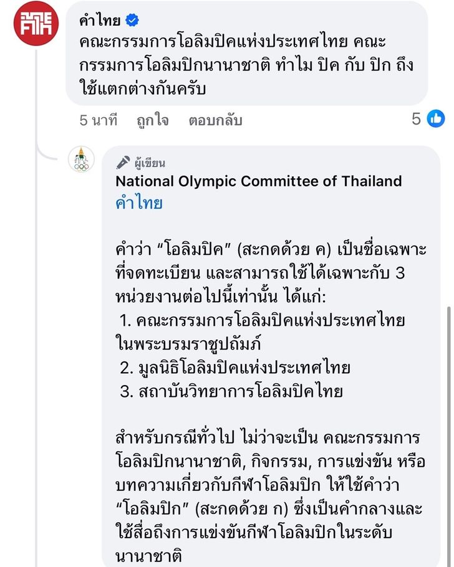Screen dimensions: 454x567
Task: Click the microphone author badge icon
Action: (x=123, y=163)
